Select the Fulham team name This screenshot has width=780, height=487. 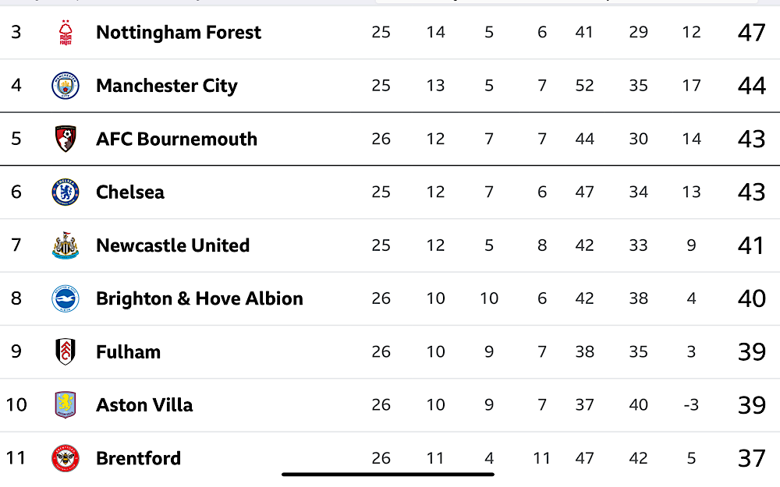(129, 351)
